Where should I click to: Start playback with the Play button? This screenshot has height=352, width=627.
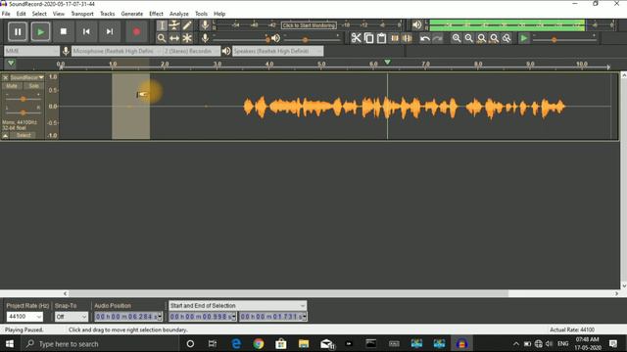(x=40, y=31)
